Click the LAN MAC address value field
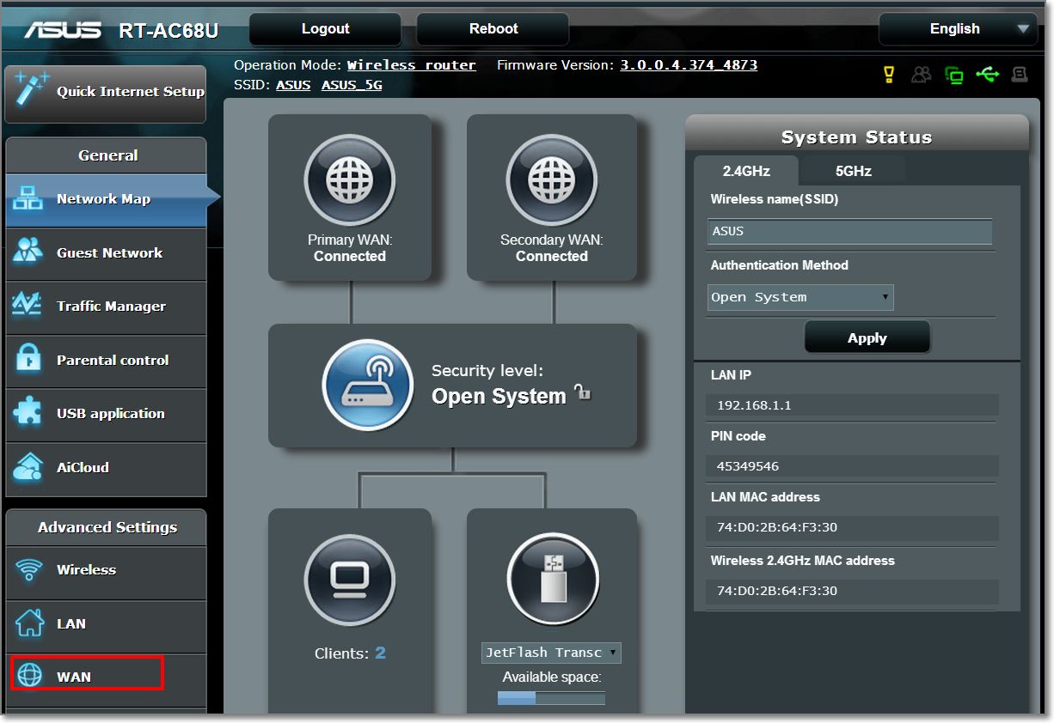Viewport: 1054px width, 723px height. [x=853, y=527]
